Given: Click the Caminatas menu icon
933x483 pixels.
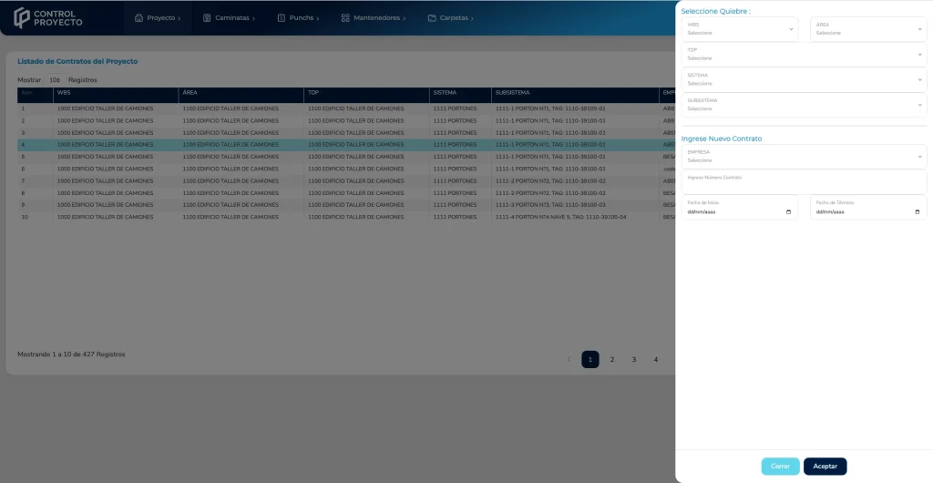Looking at the screenshot, I should [207, 17].
